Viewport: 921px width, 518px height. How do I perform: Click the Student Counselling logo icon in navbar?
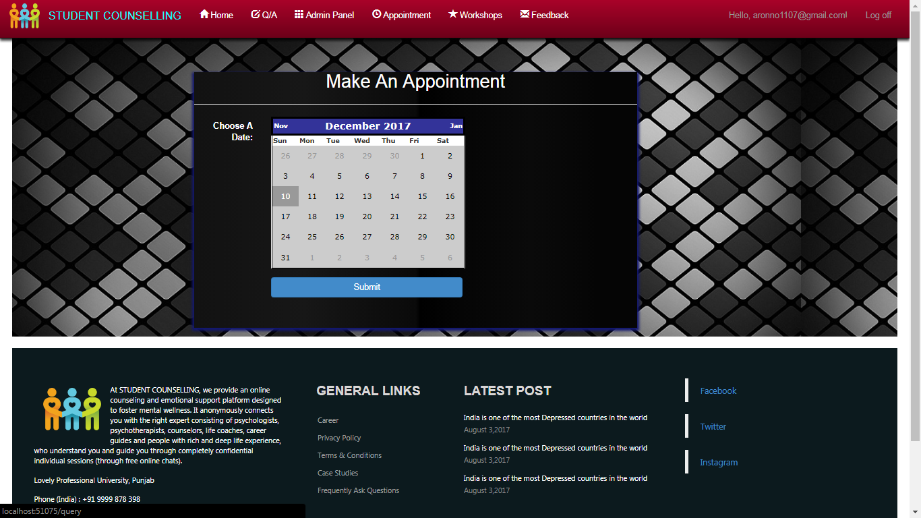[24, 15]
